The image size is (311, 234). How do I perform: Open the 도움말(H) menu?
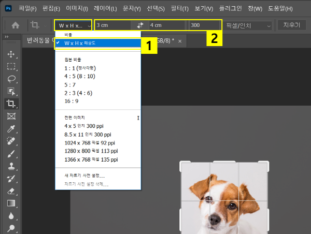(x=280, y=8)
